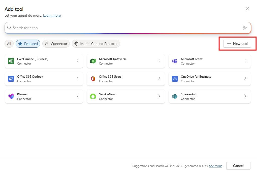Click the SharePoint icon

click(x=175, y=96)
